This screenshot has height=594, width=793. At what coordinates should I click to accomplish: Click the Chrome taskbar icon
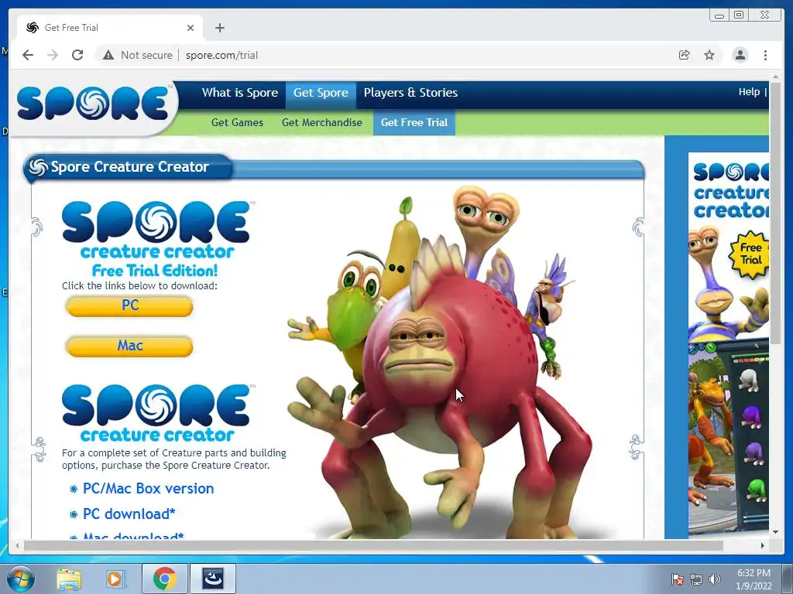(165, 579)
